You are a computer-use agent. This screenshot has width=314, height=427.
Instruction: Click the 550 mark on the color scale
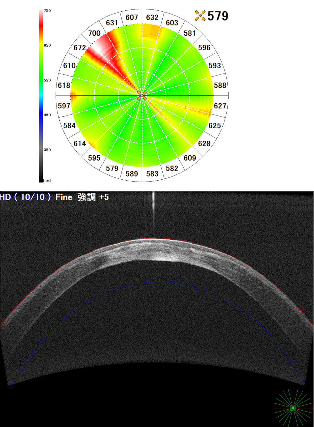tap(47, 80)
